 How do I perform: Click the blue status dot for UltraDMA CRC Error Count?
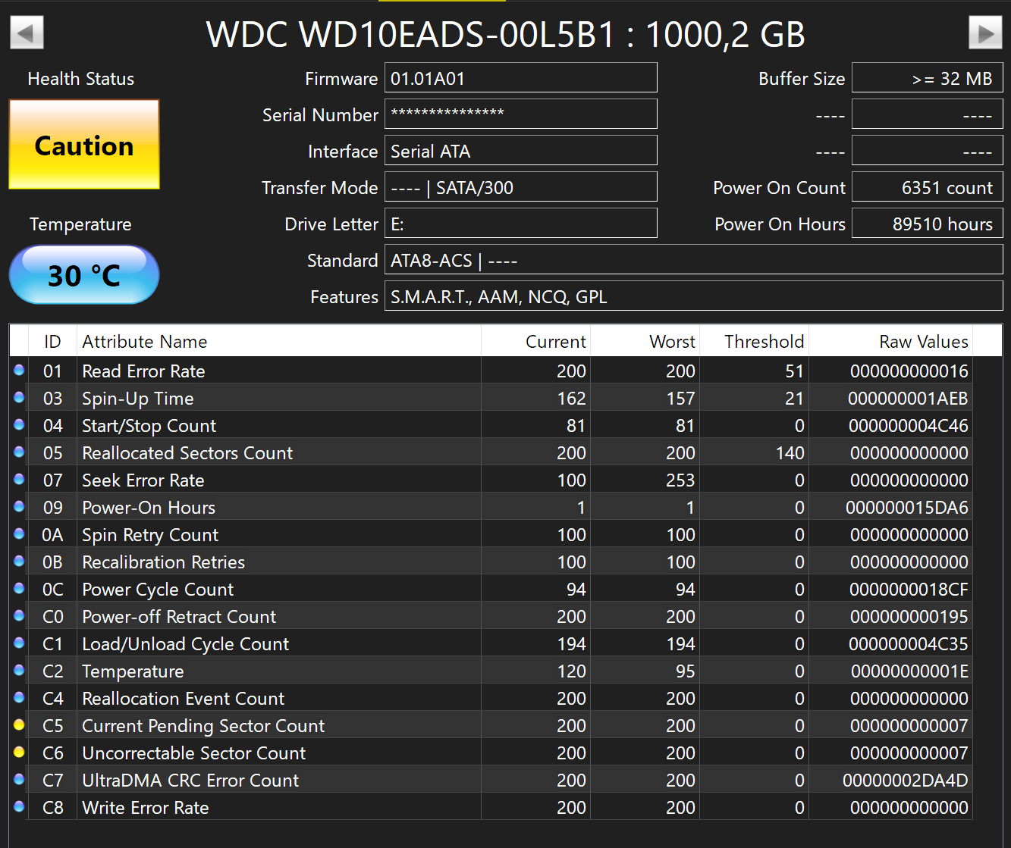point(19,780)
